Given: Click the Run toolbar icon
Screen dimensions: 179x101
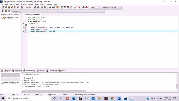Looking at the screenshot, I should [65, 8].
